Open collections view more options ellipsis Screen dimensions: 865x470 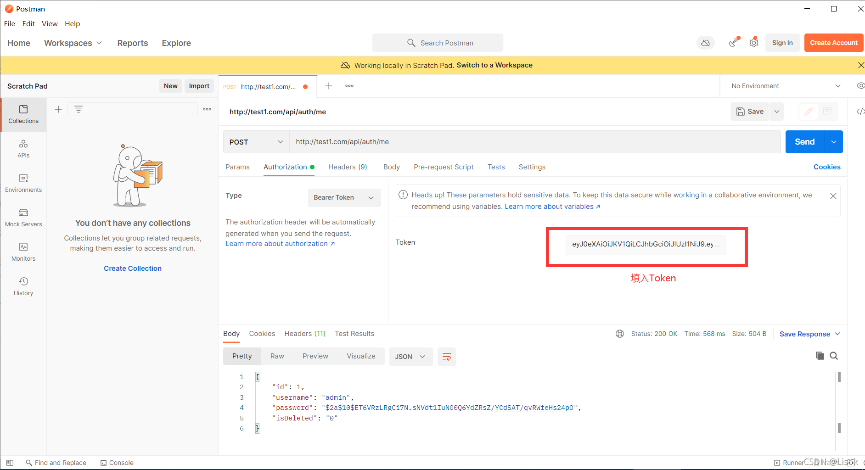pyautogui.click(x=207, y=109)
